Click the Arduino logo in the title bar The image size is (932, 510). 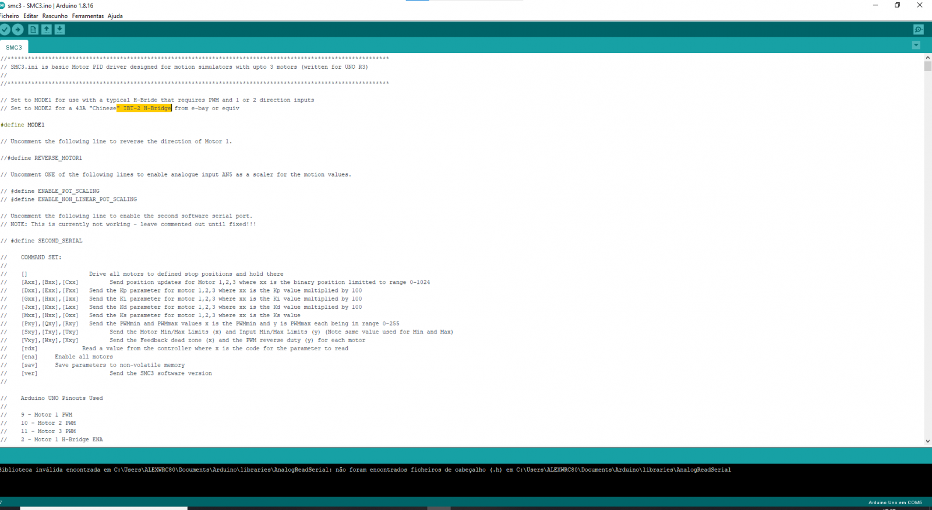(x=2, y=5)
